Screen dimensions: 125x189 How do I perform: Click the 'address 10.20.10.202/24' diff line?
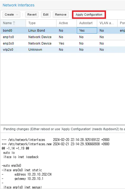tap(33, 175)
